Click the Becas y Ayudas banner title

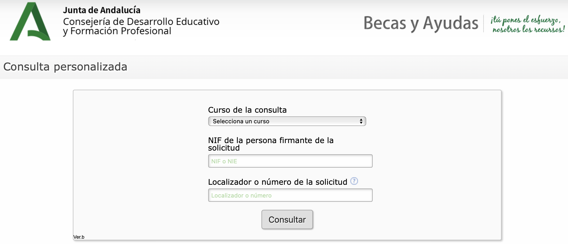tap(421, 23)
